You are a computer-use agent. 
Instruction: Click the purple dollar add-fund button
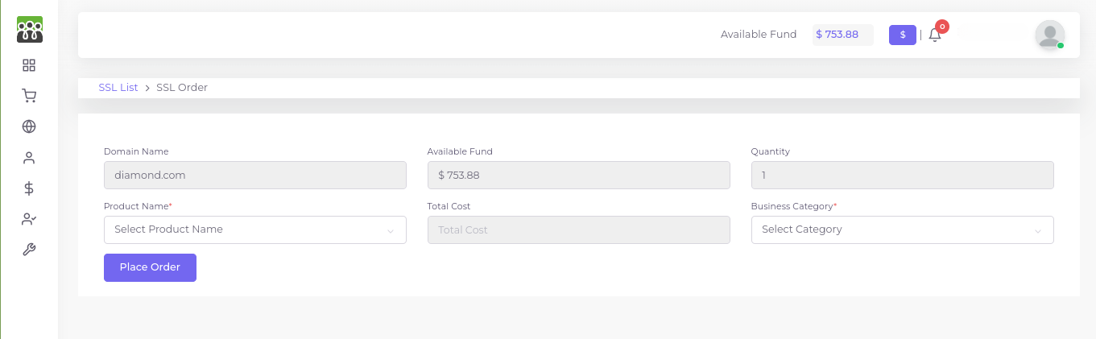(903, 35)
